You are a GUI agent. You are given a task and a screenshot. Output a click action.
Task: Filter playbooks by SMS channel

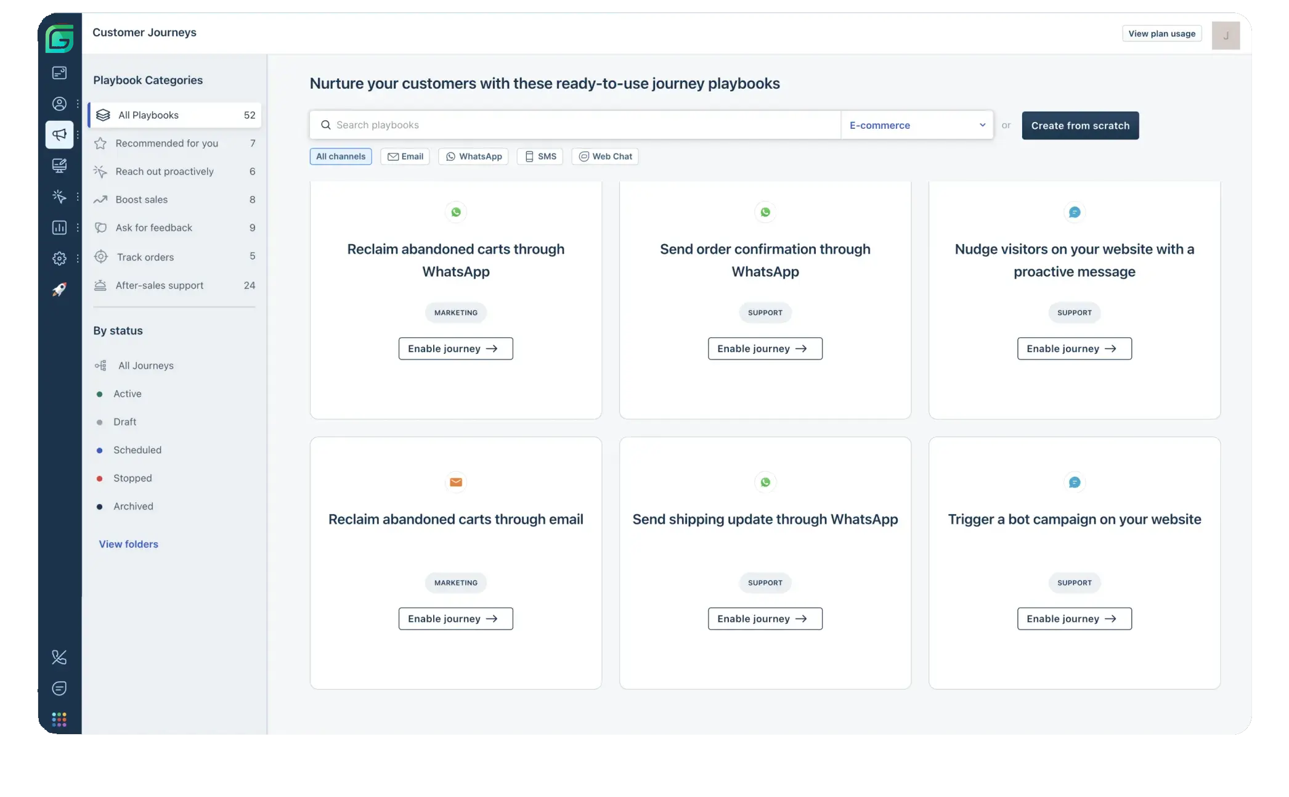pos(540,157)
